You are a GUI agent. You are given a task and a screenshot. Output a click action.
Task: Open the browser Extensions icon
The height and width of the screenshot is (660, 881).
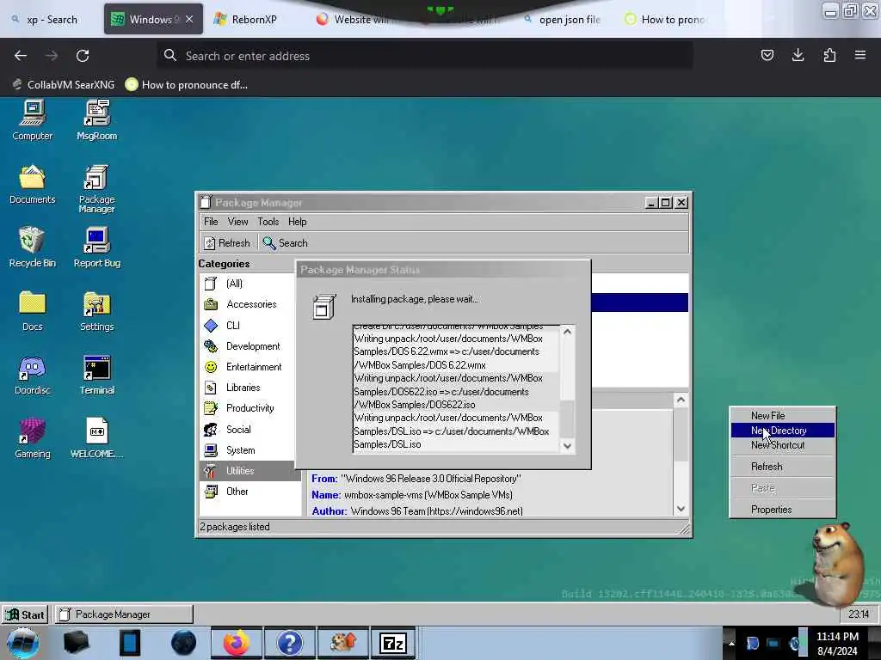(x=829, y=55)
